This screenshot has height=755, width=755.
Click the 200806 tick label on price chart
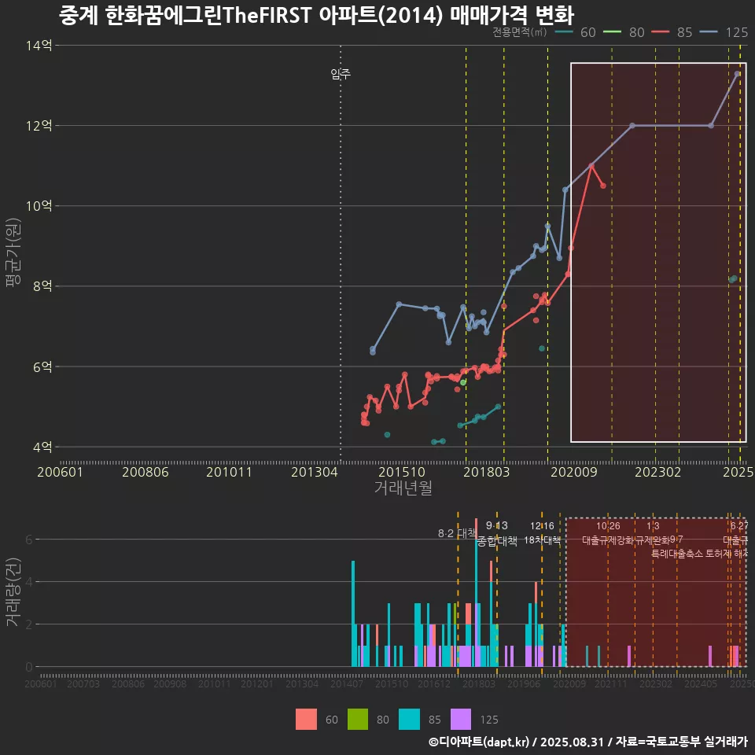click(x=145, y=472)
